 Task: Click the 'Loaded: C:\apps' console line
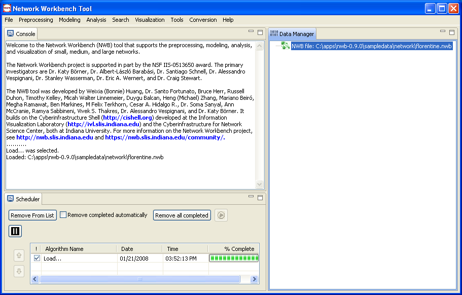click(x=85, y=157)
